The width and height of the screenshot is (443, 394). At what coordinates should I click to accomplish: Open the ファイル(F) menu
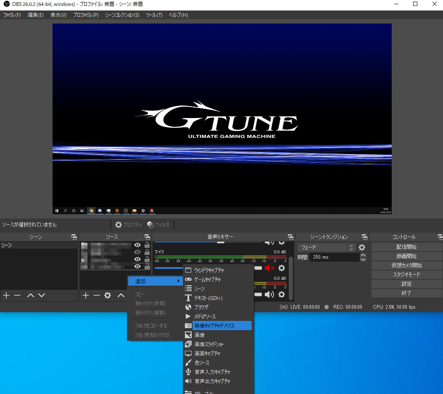pos(12,15)
